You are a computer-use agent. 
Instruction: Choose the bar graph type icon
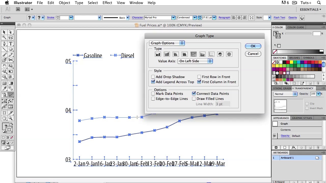[x=175, y=54]
